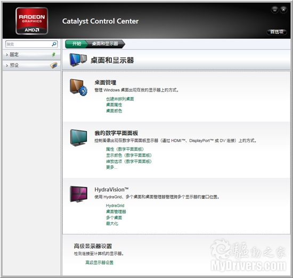Click the green pin icon beside 固定
The width and height of the screenshot is (293, 278).
click(54, 54)
